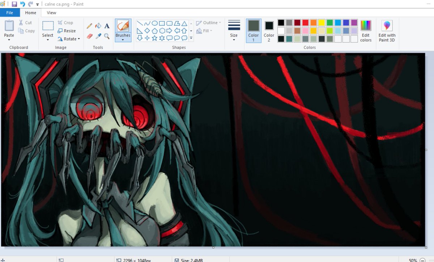Open the Paste options dropdown arrow

(9, 40)
